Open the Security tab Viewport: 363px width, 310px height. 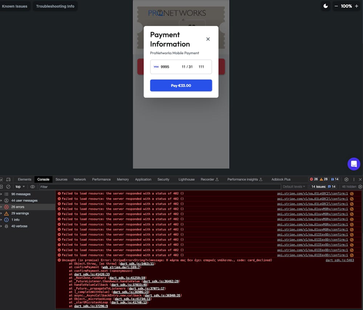click(x=163, y=179)
